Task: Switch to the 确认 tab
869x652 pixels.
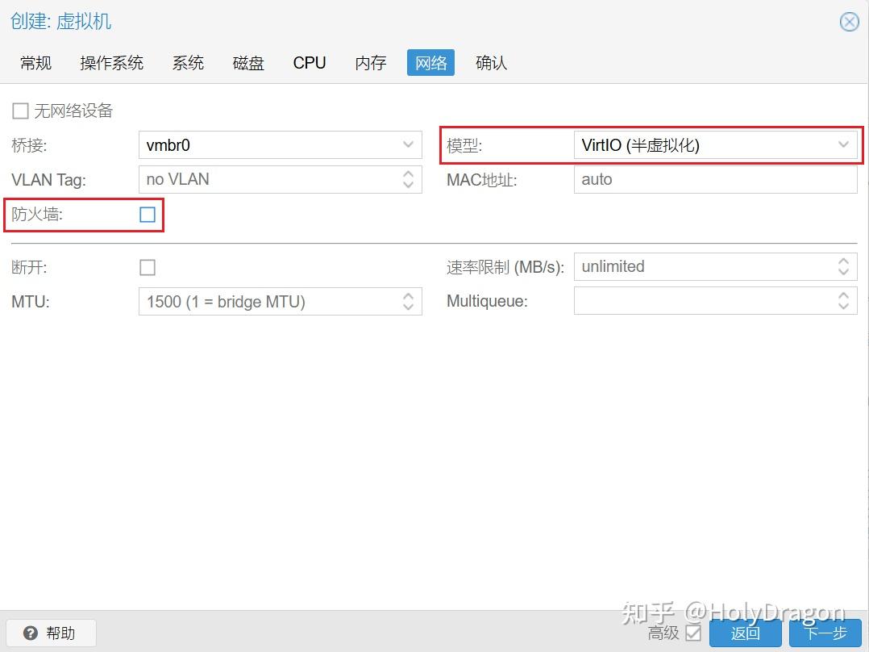Action: coord(491,62)
